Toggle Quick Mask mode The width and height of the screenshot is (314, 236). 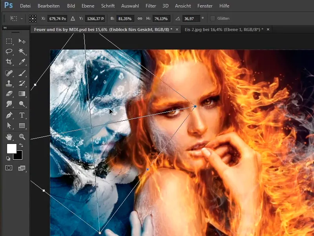click(9, 168)
